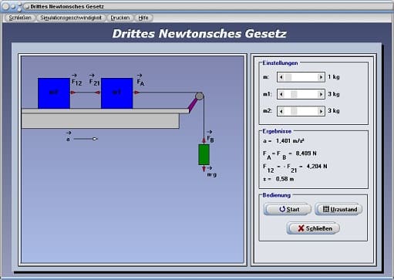Click the gray pulley wheel
Viewport: 394px width, 280px height.
199,96
